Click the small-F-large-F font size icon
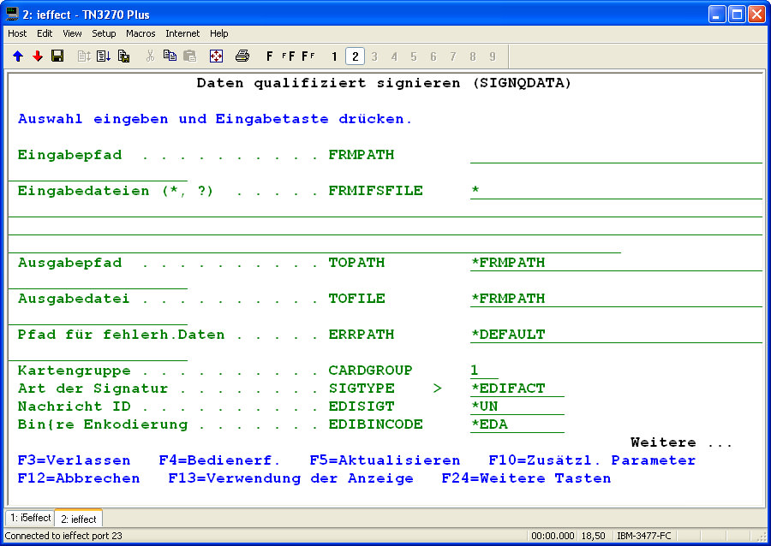The image size is (771, 546). 288,56
